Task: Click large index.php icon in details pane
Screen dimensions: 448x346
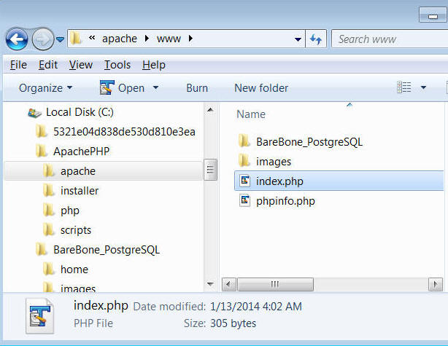Action: [39, 315]
